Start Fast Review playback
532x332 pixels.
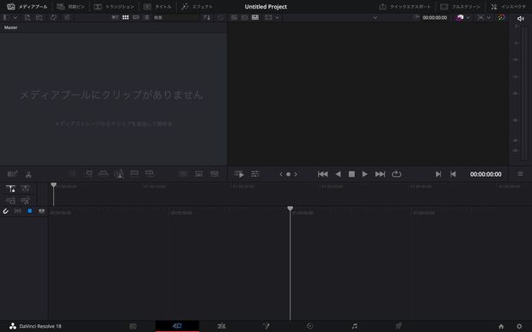[x=239, y=174]
